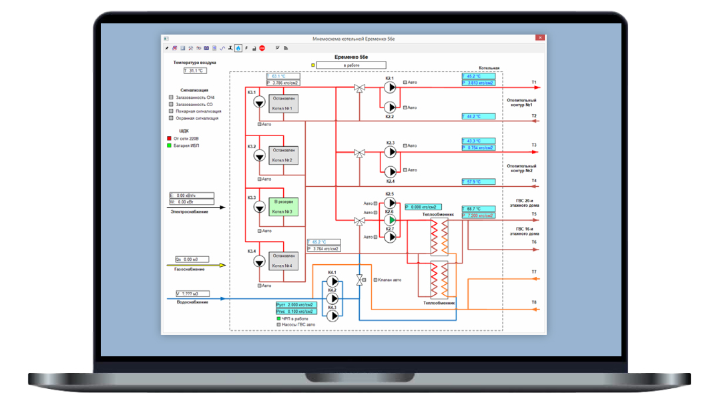Click the Загазованность CH4 alarm indicator
This screenshot has width=721, height=401.
(x=171, y=97)
